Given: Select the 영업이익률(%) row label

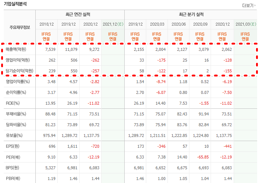Looking at the screenshot, I should pyautogui.click(x=17, y=82).
